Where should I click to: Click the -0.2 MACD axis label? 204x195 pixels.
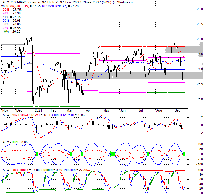pyautogui.click(x=200, y=133)
